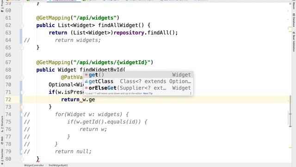Collapse the commented block starting at line 74
296x167 pixels.
[22, 115]
